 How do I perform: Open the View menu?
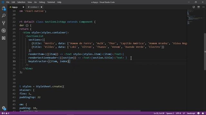(x=30, y=2)
